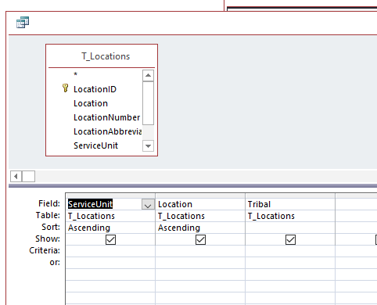This screenshot has width=377, height=305.
Task: Select LocationID in T_Locations field list
Action: 95,89
